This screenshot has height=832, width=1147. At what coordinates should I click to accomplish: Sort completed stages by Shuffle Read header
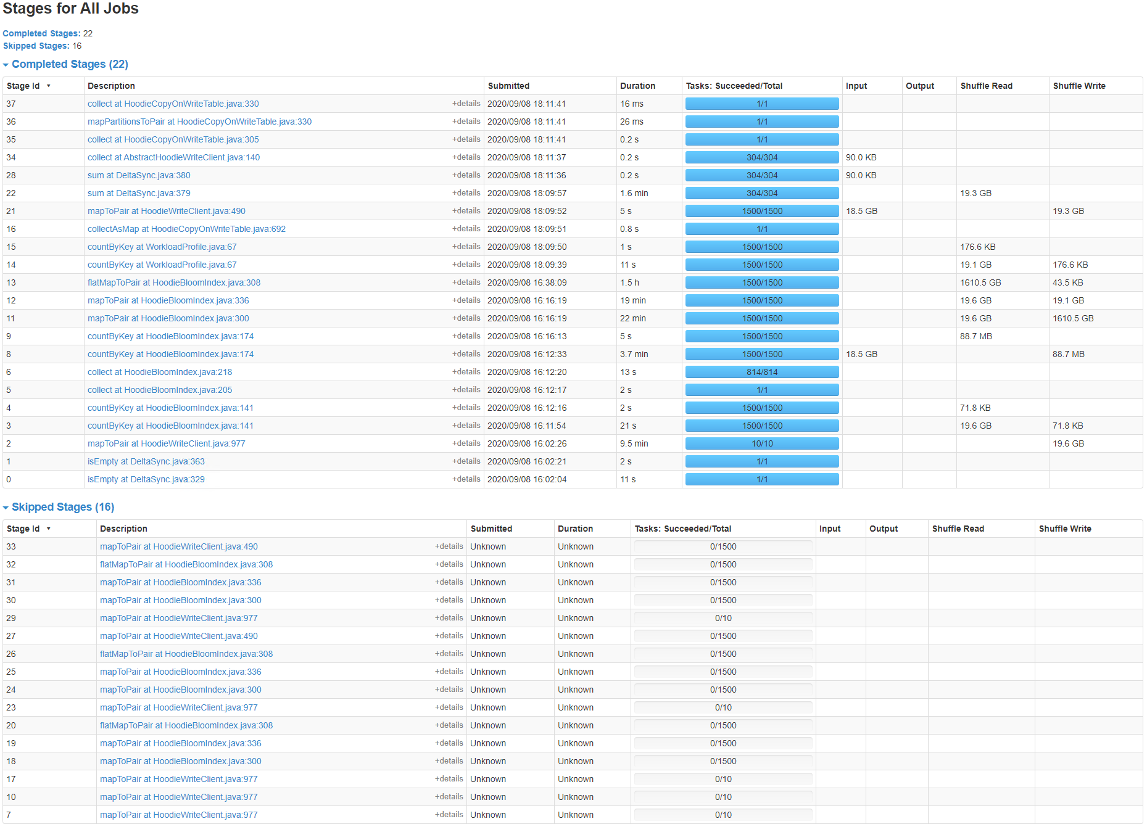(x=986, y=86)
